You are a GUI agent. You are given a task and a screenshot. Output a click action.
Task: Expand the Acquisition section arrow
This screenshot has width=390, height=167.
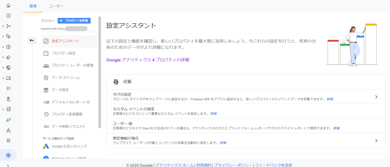[x=3, y=26]
